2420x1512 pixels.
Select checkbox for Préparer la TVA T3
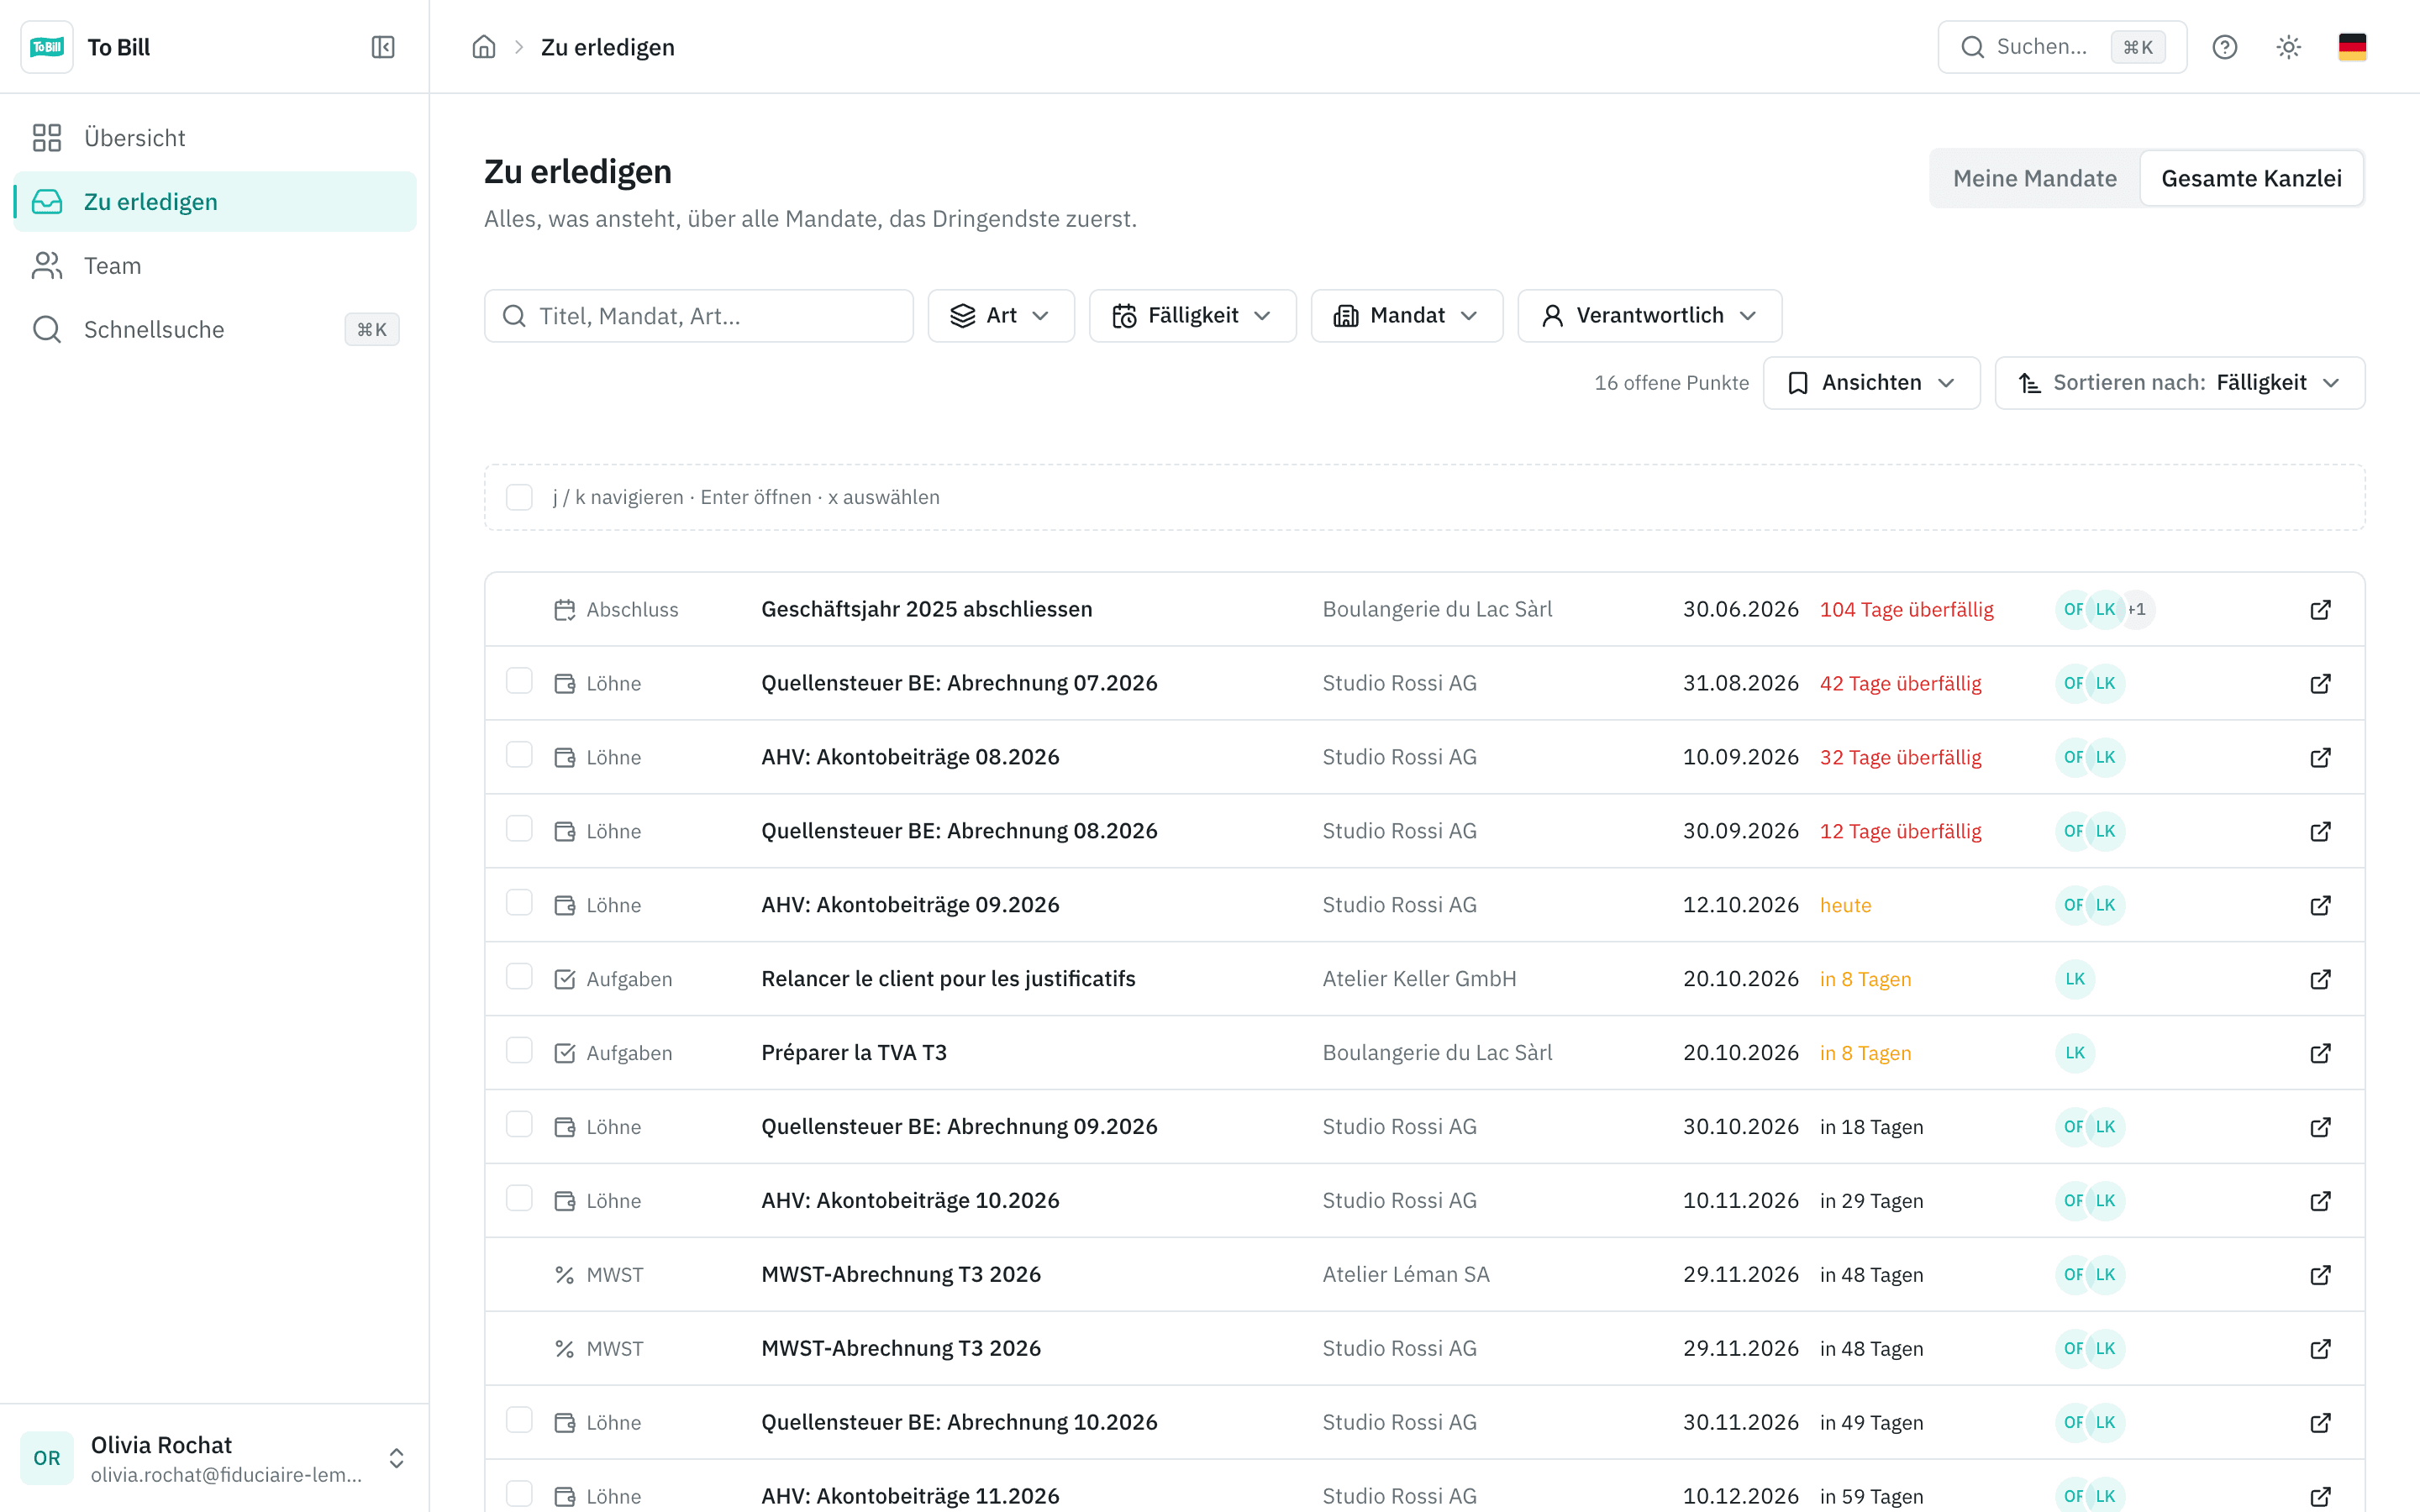point(519,1051)
